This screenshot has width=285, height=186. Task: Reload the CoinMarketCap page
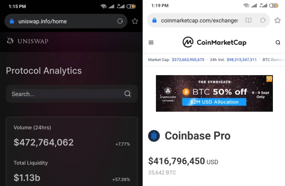pyautogui.click(x=263, y=20)
